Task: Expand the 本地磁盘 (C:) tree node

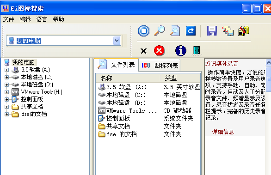Action: click(x=6, y=77)
